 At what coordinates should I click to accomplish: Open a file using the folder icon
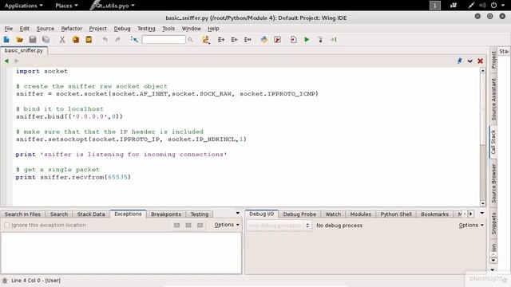(19, 40)
